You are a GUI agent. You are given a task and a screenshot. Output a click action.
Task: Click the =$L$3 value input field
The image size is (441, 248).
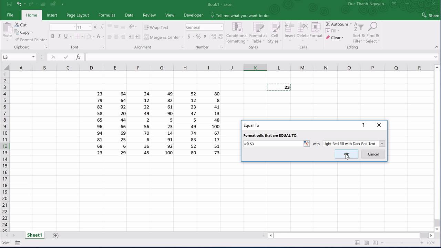tap(272, 144)
